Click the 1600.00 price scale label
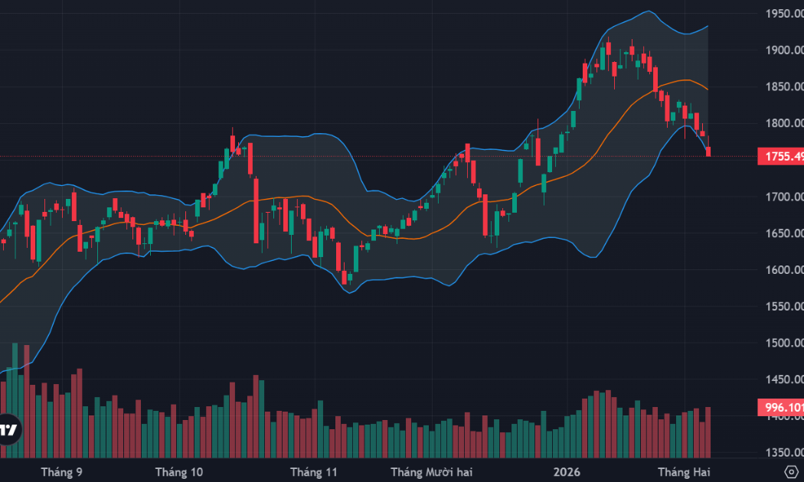The width and height of the screenshot is (804, 482). tap(783, 270)
